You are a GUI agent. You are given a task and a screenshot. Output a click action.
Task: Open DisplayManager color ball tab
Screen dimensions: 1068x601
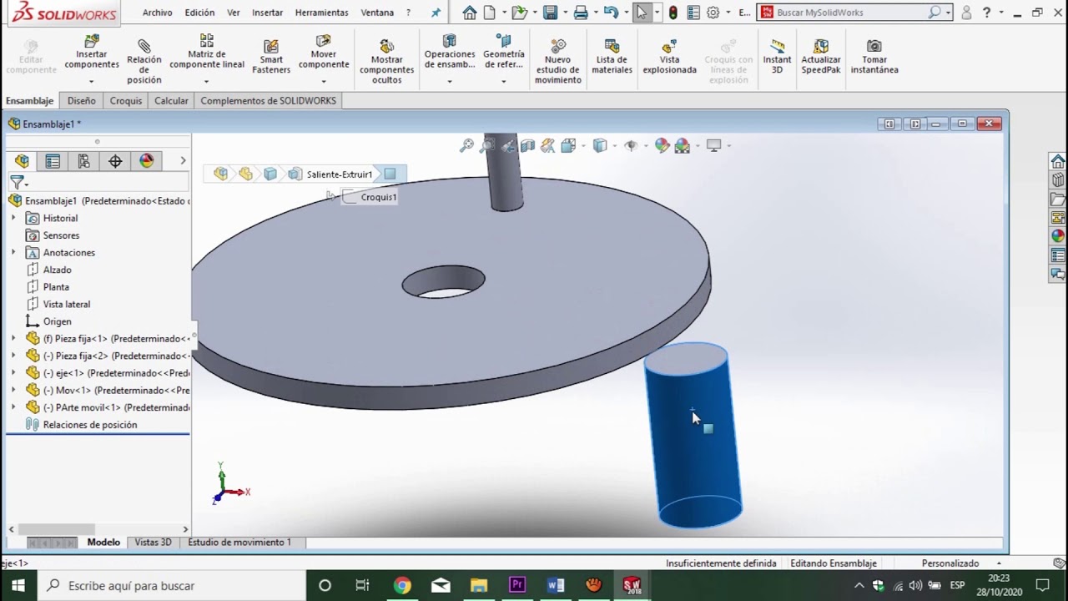(147, 161)
